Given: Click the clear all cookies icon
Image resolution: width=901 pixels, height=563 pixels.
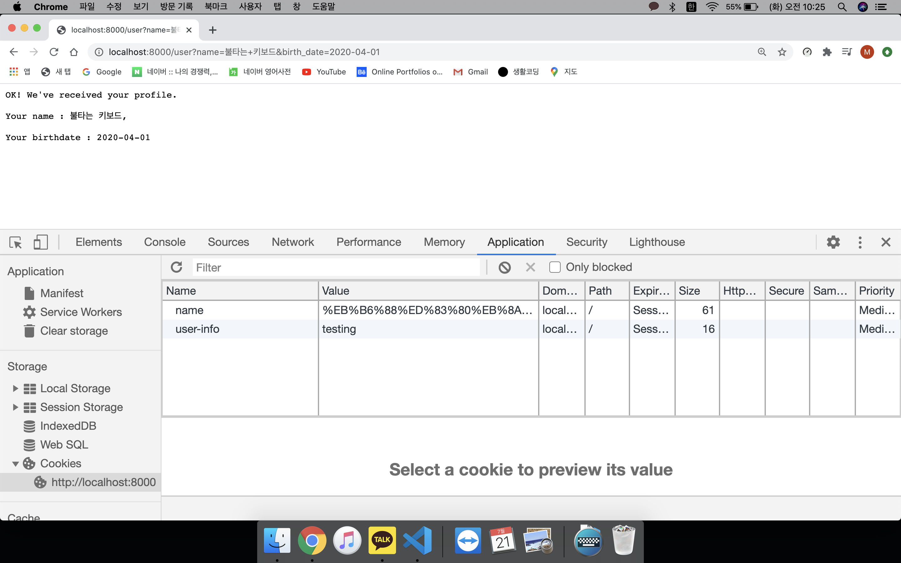Looking at the screenshot, I should click(505, 267).
